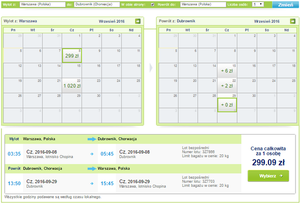
Task: Click the green 'Wybierz' button
Action: tap(268, 176)
